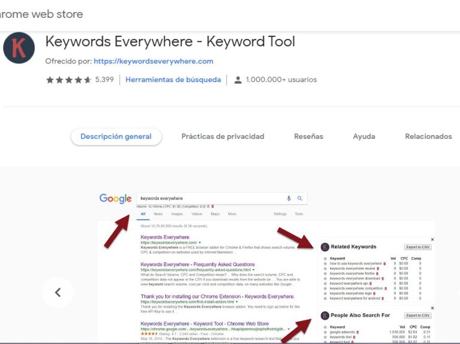Click the star next to google adwords

click(325, 332)
